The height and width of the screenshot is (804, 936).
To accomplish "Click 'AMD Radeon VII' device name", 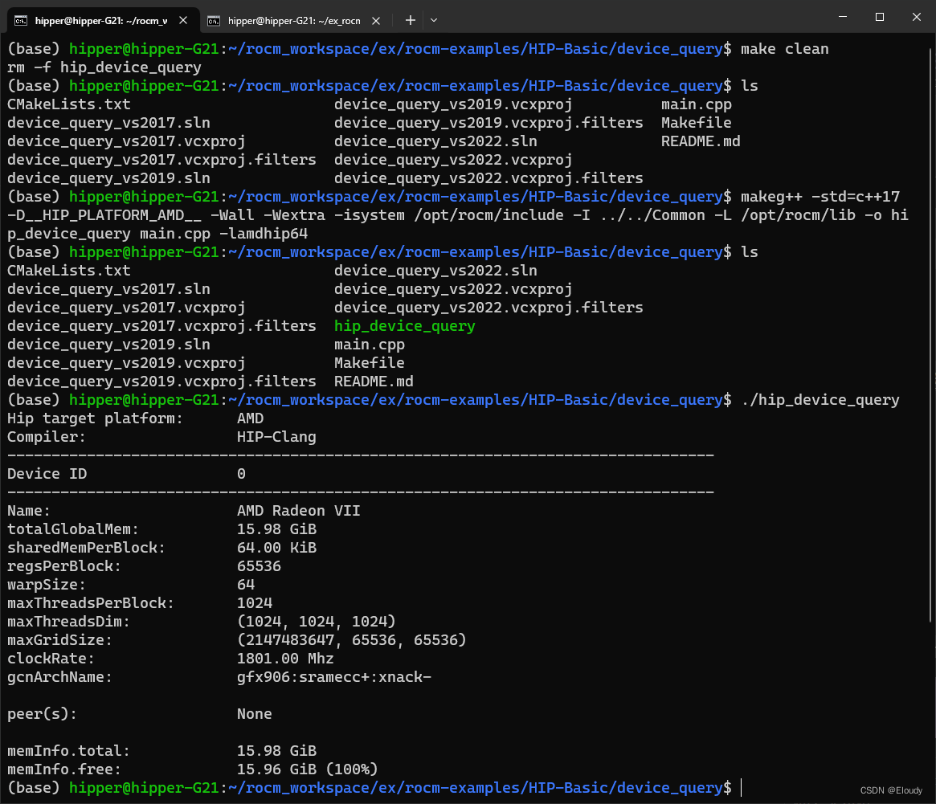I will 298,511.
